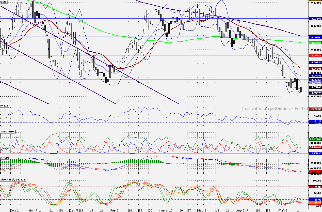
Task: Select the 0.06234 price level tag
Action: [x=315, y=62]
